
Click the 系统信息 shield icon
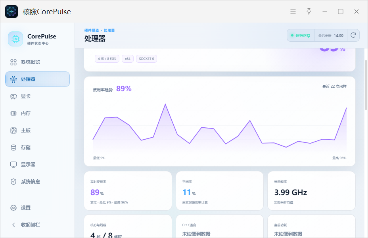[x=13, y=182]
